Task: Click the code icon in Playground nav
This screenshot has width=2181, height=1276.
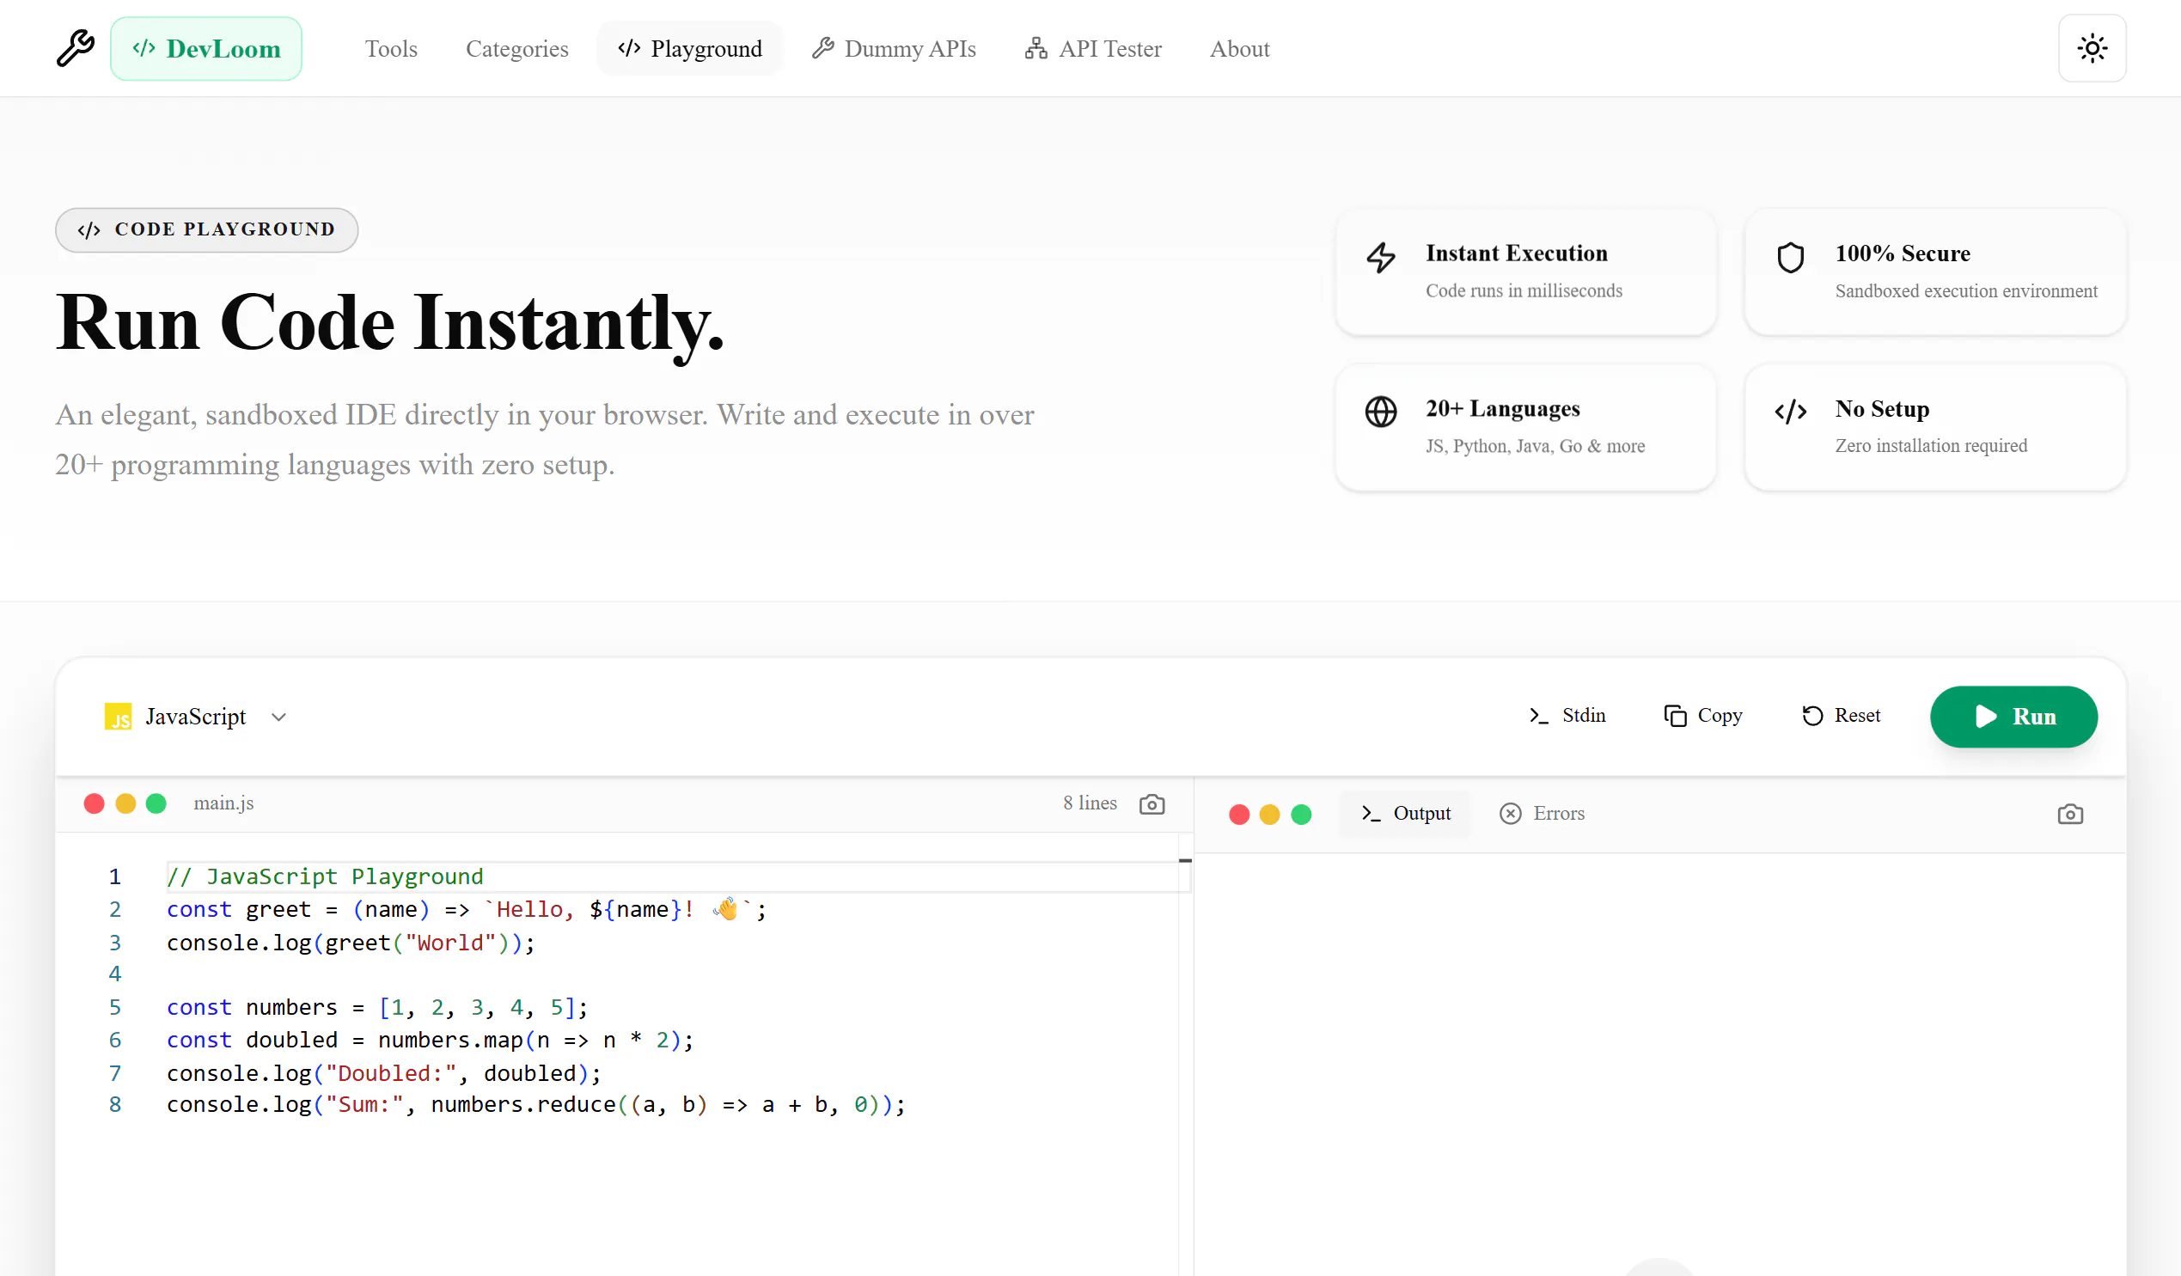Action: (629, 48)
